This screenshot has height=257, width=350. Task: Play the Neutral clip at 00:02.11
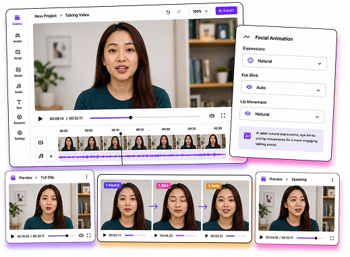[105, 235]
